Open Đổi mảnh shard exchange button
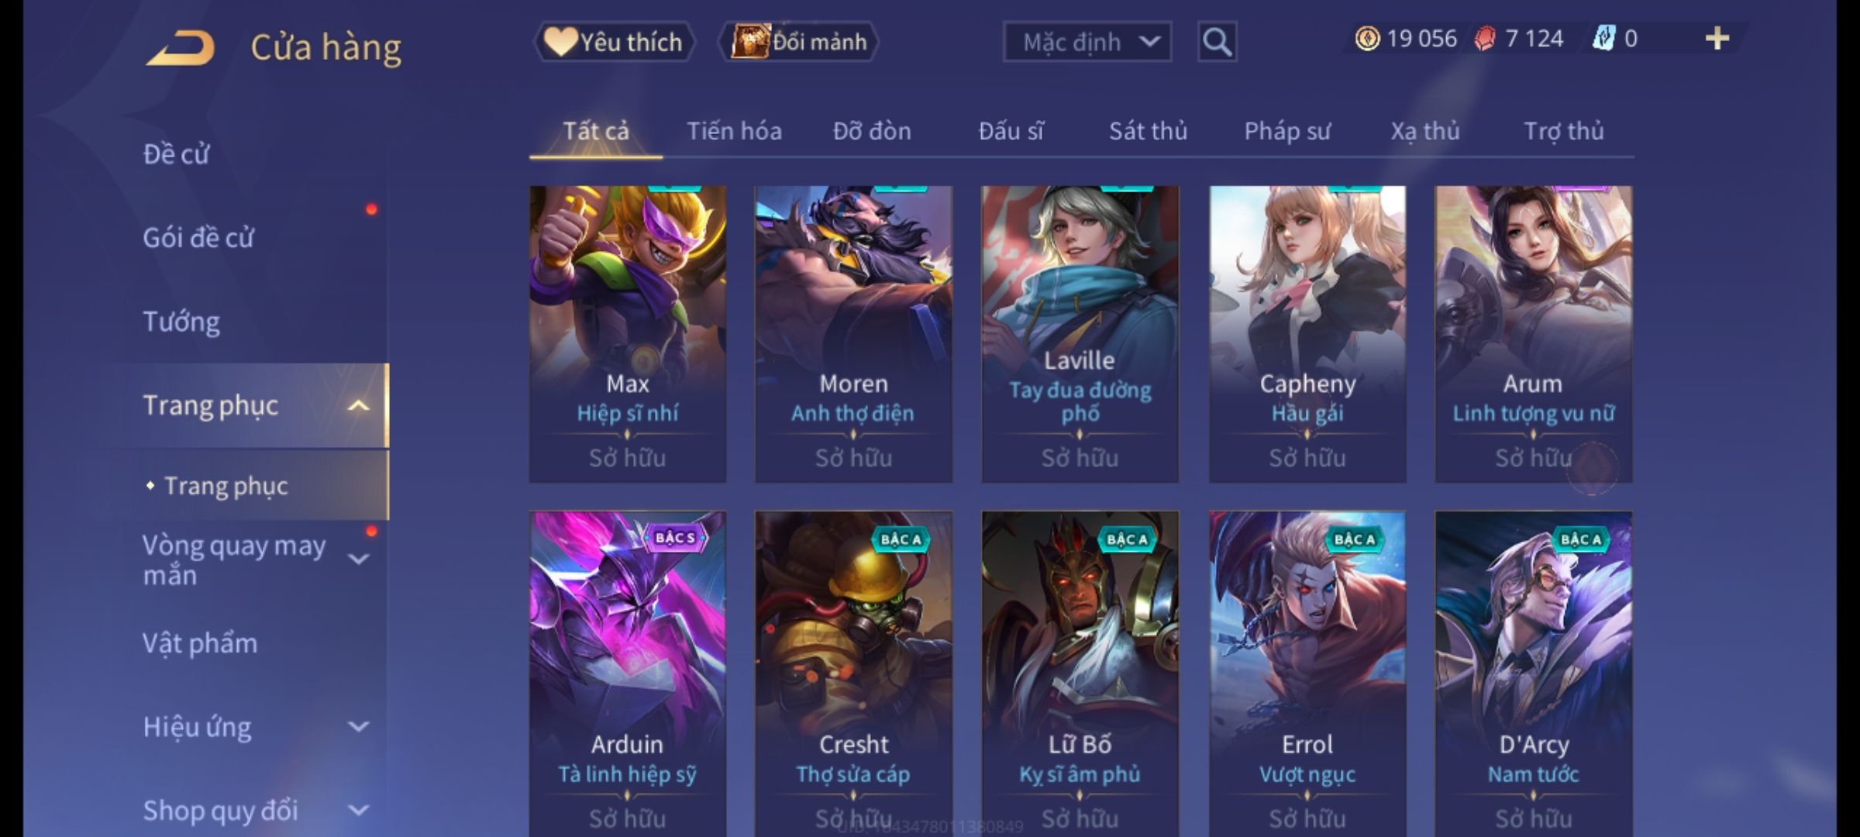 [x=798, y=42]
